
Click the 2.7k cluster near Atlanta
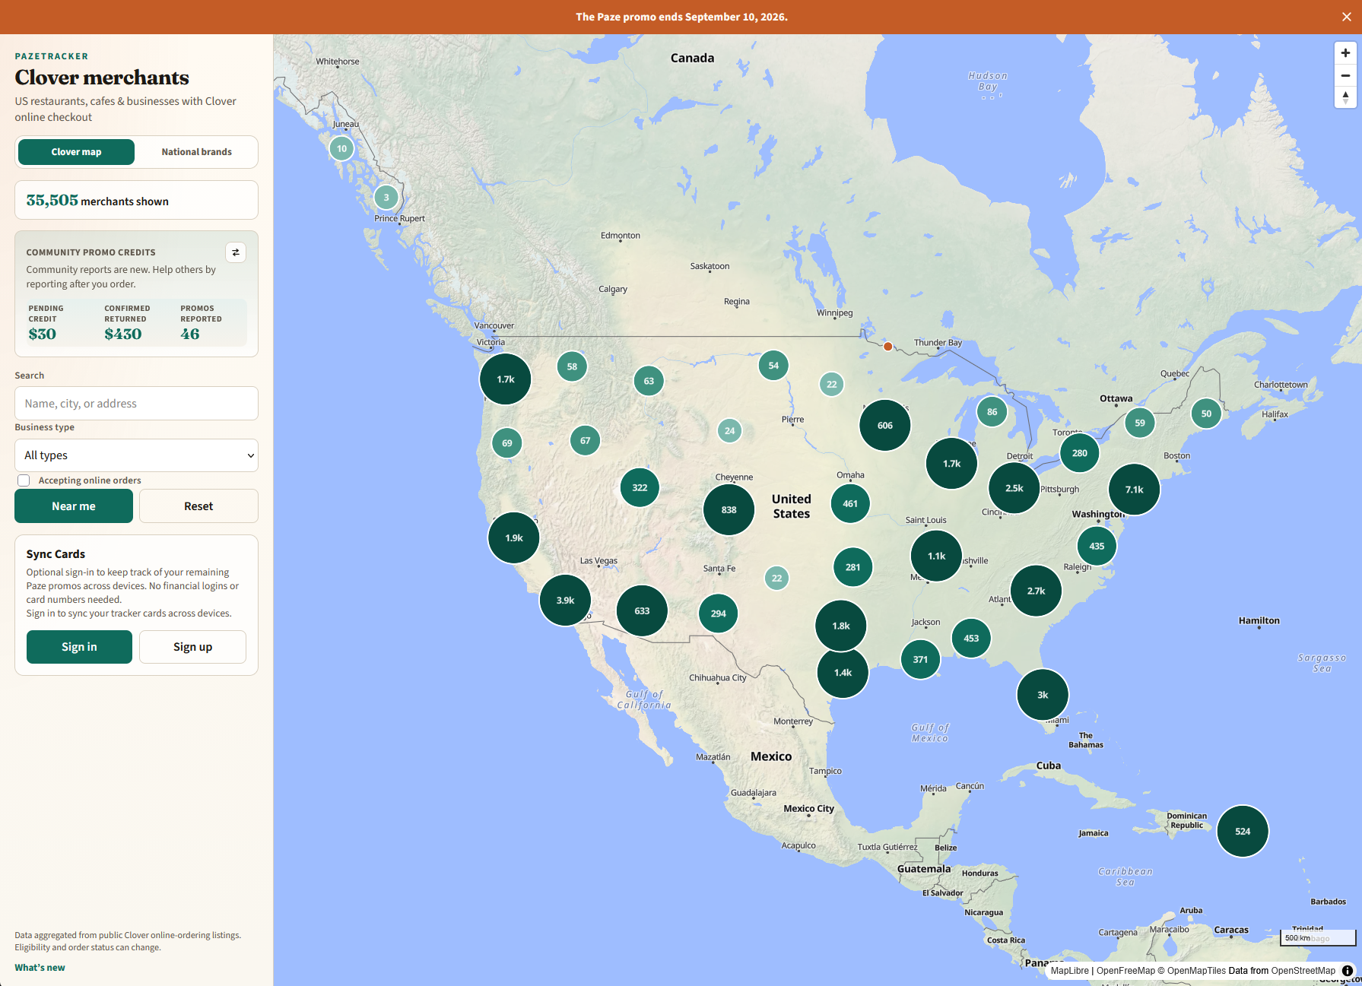tap(1036, 591)
